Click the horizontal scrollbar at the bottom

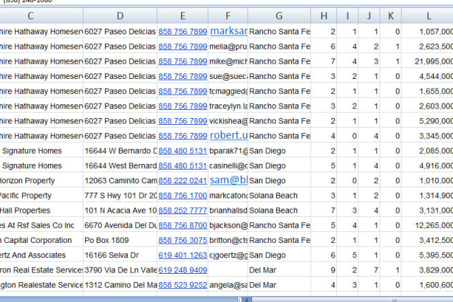pyautogui.click(x=352, y=300)
